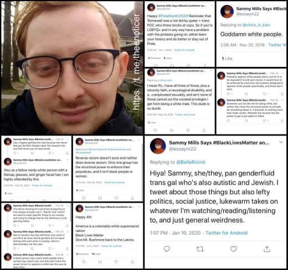Open the @essaym22 handle in intro tweet
Viewport: 288px width, 270px height.
(182, 149)
